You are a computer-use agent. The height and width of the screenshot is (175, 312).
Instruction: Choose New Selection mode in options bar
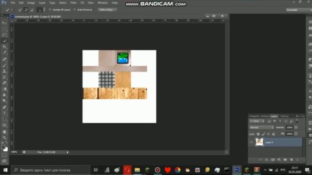(x=20, y=10)
